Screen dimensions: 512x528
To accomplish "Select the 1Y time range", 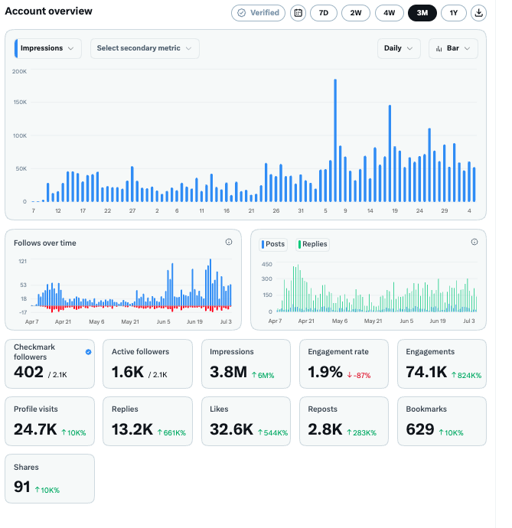I will click(x=454, y=13).
